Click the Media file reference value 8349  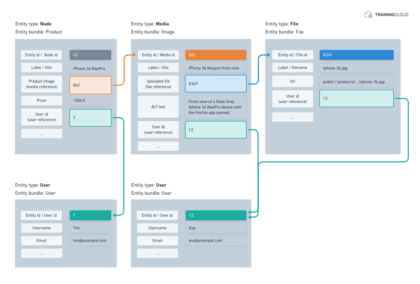pos(216,83)
